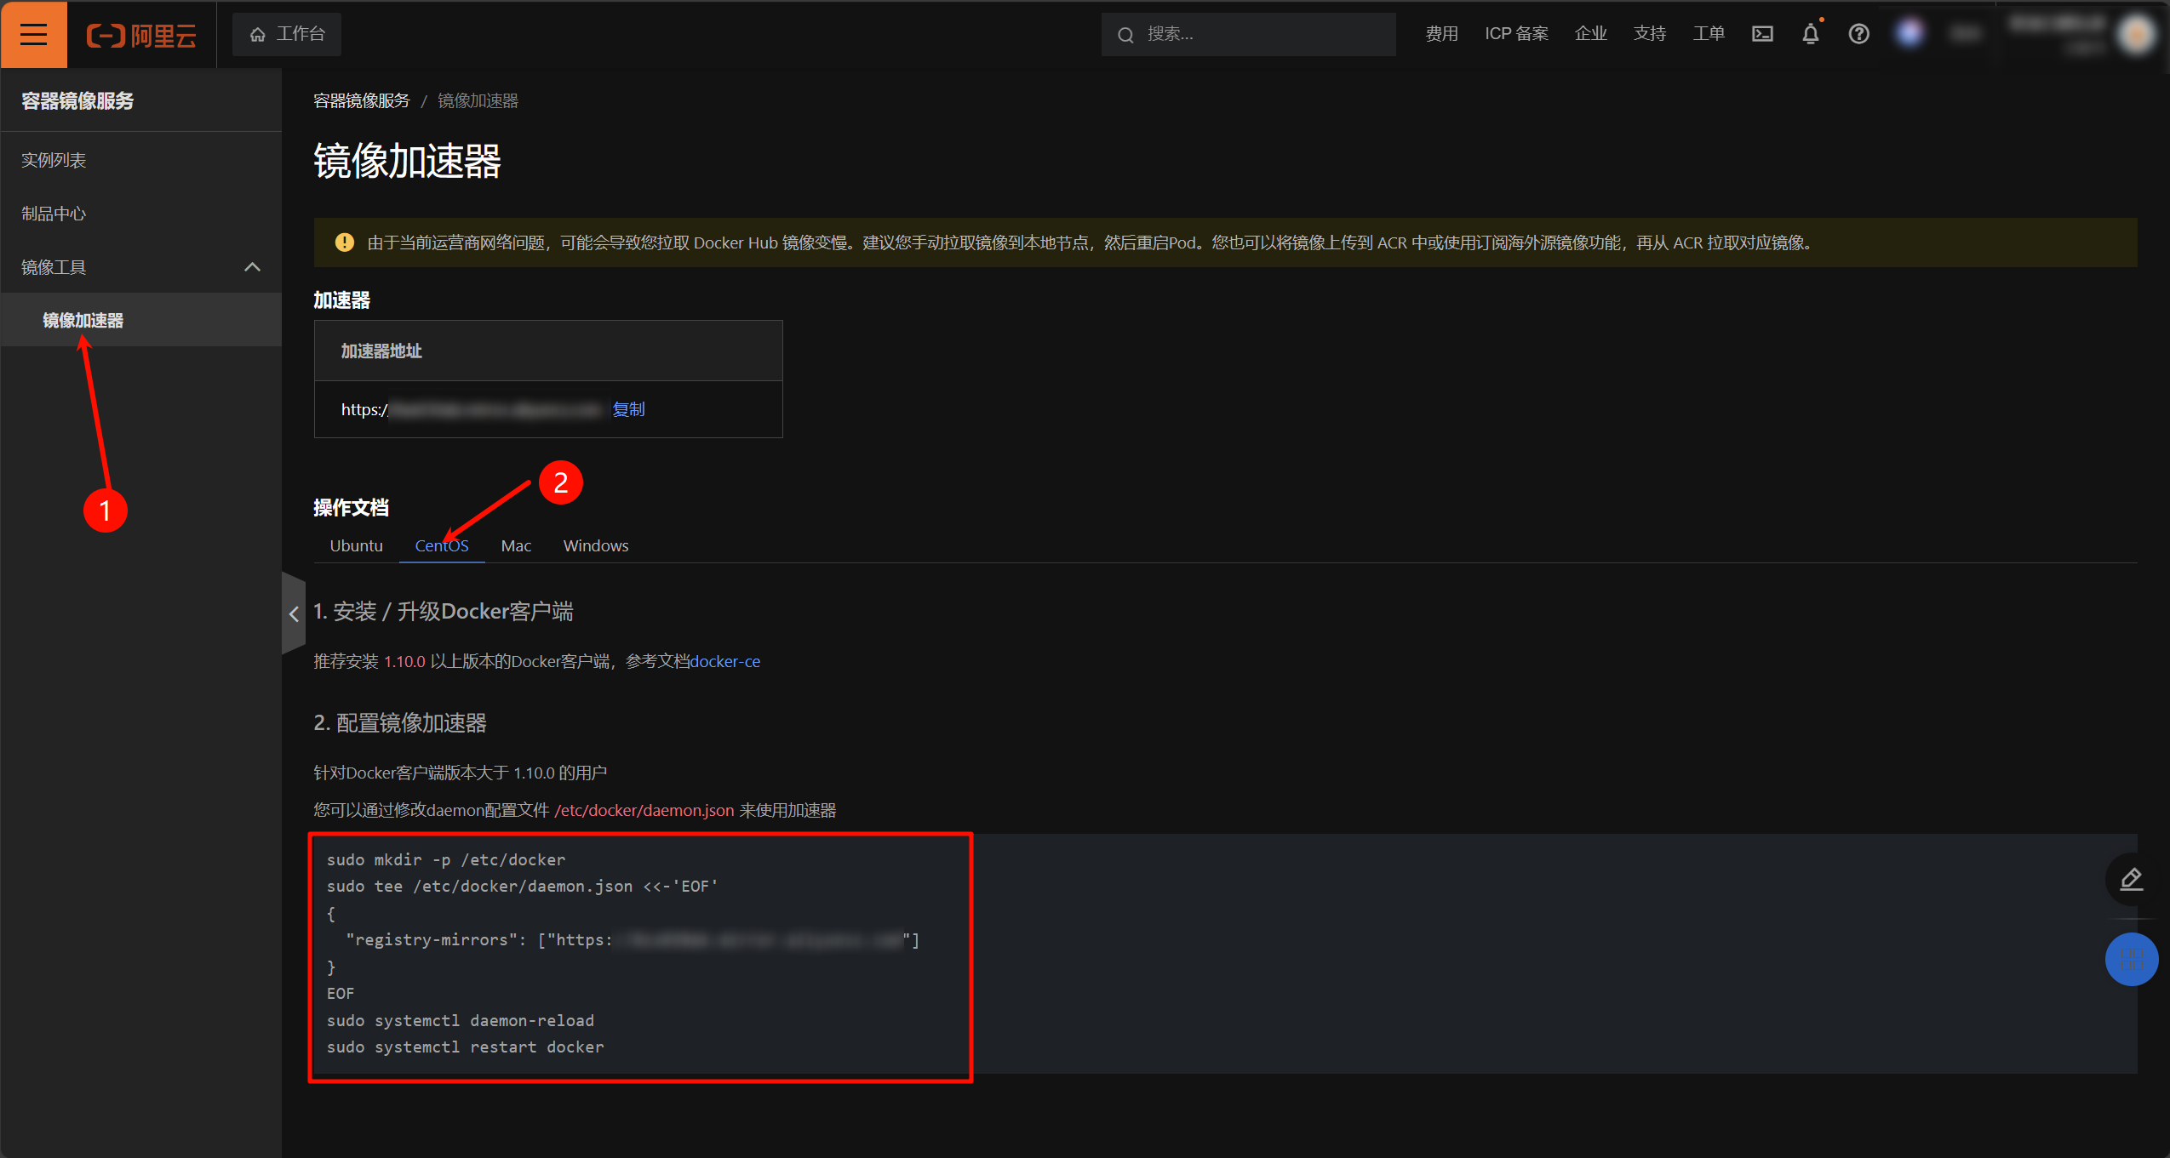Copy the accelerator address via 复制

[628, 409]
